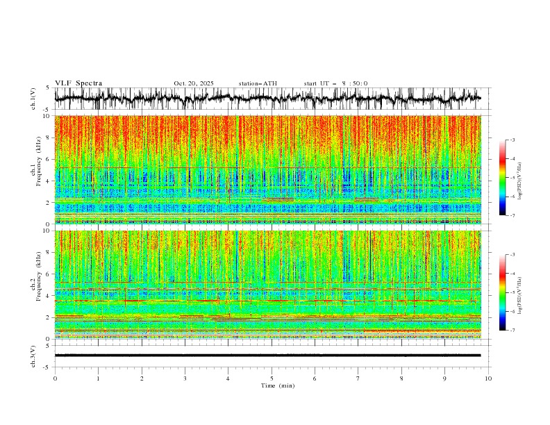This screenshot has height=425, width=550.
Task: Click time axis tick label "5"
Action: pos(272,378)
